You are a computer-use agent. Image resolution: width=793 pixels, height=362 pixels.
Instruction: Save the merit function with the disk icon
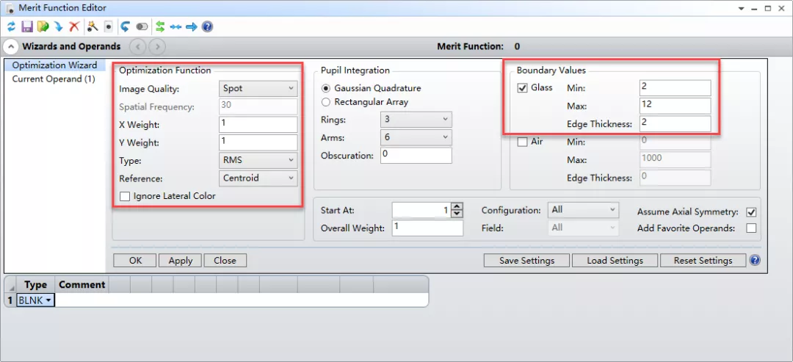pyautogui.click(x=26, y=26)
